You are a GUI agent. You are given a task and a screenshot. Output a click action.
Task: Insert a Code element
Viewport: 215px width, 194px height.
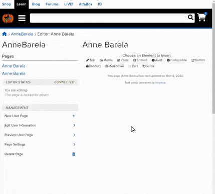click(123, 60)
